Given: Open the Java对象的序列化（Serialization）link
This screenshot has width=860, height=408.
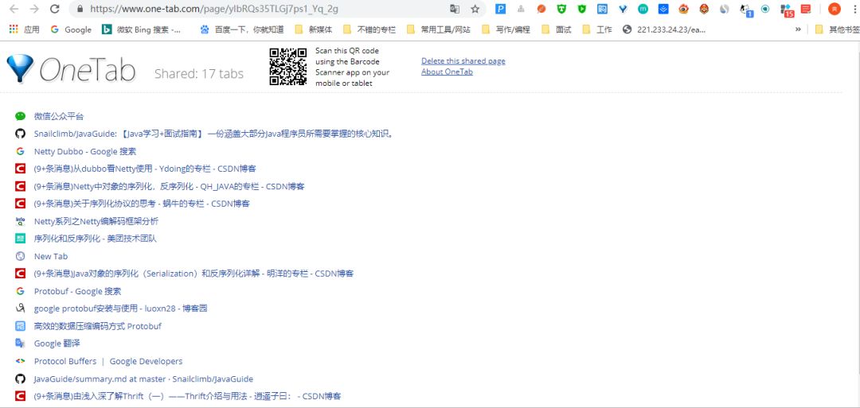Looking at the screenshot, I should click(193, 274).
